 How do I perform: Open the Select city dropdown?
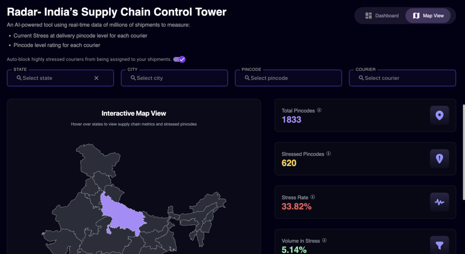click(x=174, y=78)
